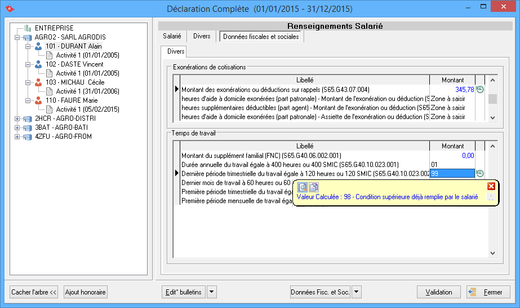Click the restore icon beside value 345,78
This screenshot has width=520, height=308.
pyautogui.click(x=480, y=90)
